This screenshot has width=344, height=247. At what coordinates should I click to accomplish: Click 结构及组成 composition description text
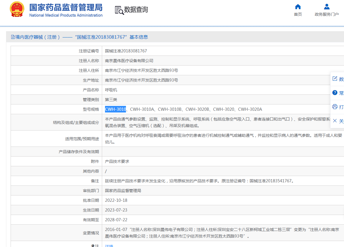pyautogui.click(x=218, y=122)
